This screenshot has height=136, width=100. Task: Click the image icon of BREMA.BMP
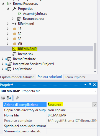point(14,49)
